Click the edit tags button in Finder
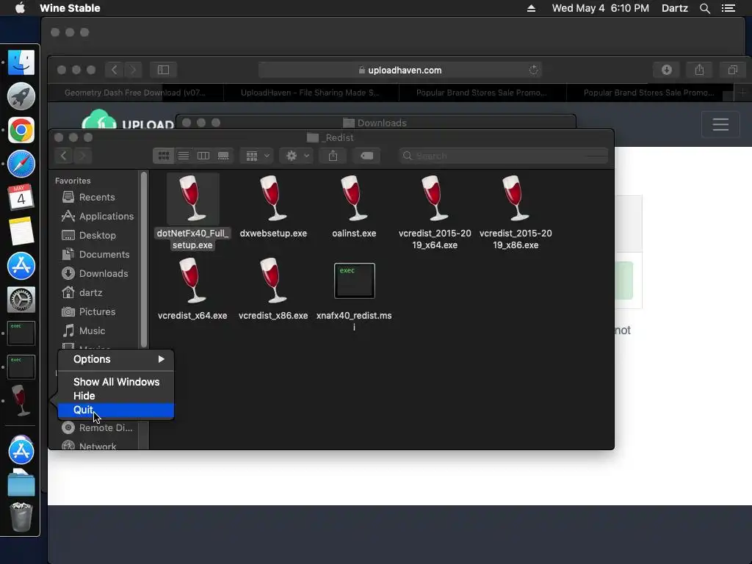 coord(367,156)
